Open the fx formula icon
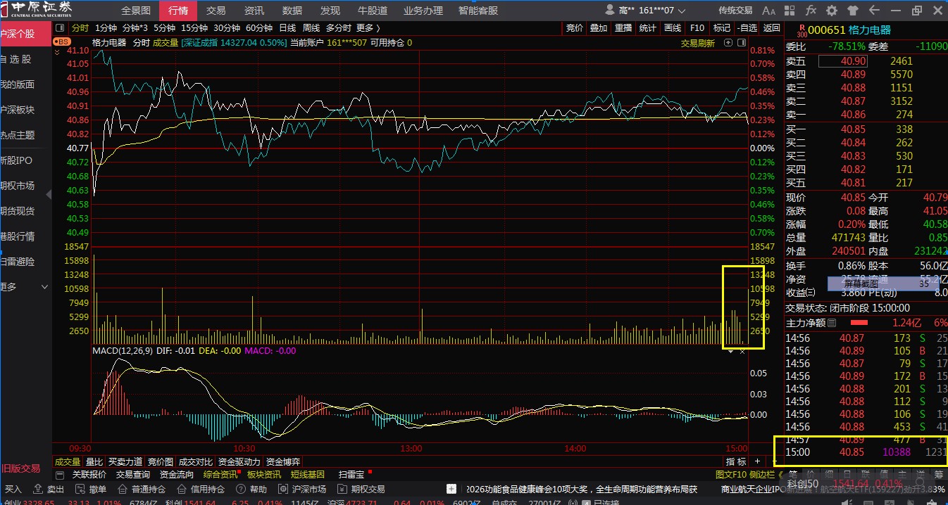 (x=811, y=11)
